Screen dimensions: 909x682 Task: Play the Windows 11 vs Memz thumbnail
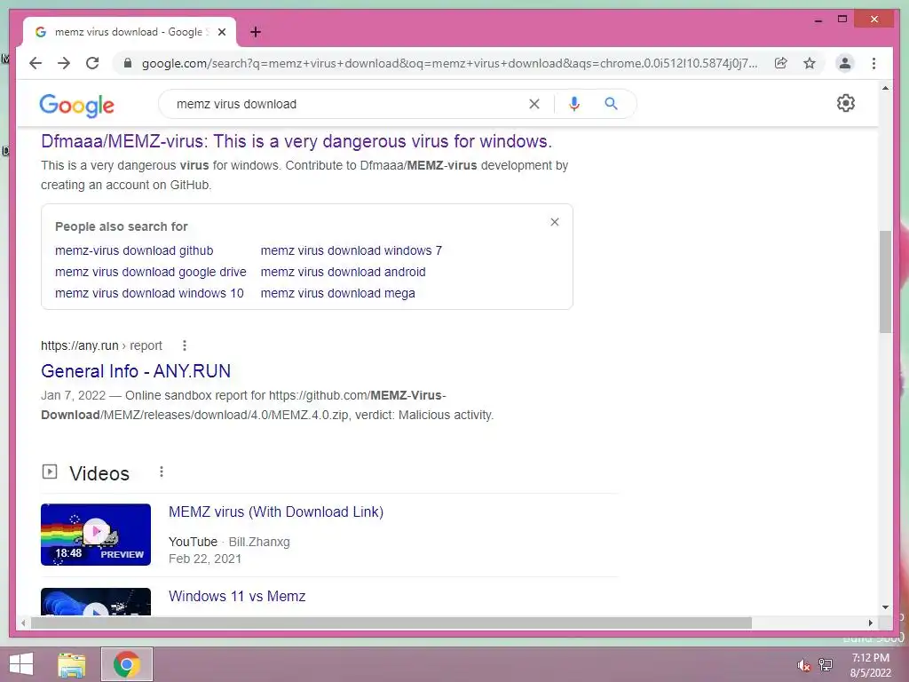(96, 602)
